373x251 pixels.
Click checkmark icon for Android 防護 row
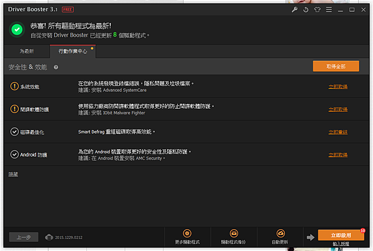click(x=14, y=154)
